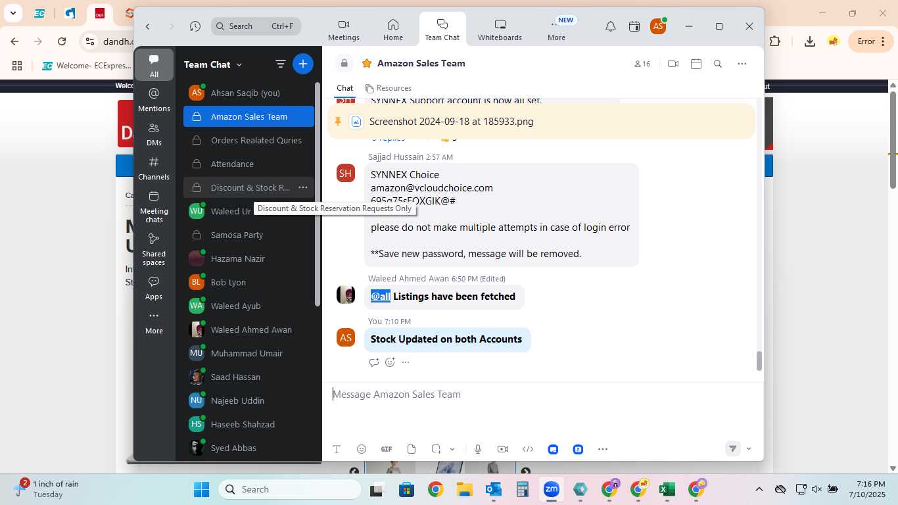Click the screenshot capture icon

tap(437, 449)
